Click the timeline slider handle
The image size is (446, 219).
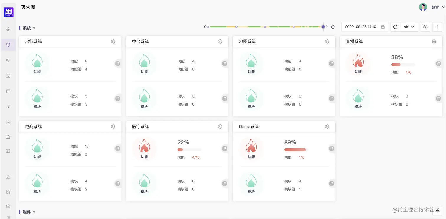(323, 27)
